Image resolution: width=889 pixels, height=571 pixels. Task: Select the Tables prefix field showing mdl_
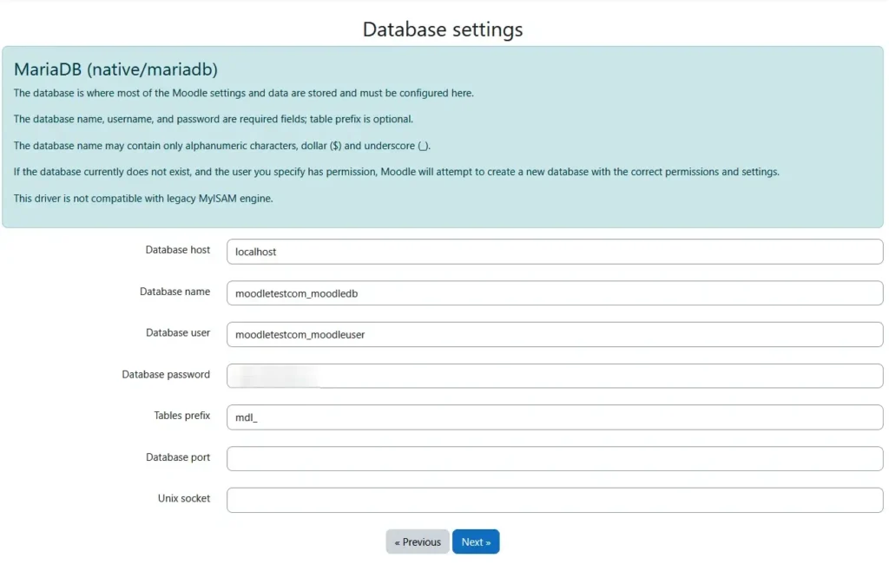pyautogui.click(x=553, y=417)
